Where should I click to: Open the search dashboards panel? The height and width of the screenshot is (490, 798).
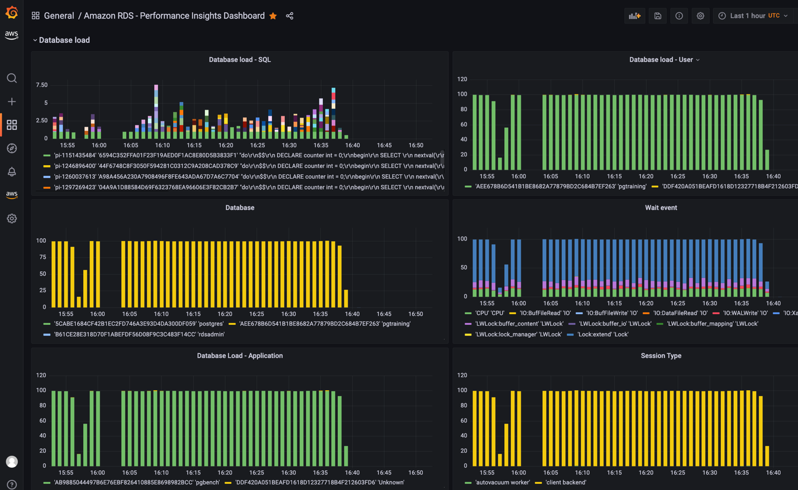12,78
